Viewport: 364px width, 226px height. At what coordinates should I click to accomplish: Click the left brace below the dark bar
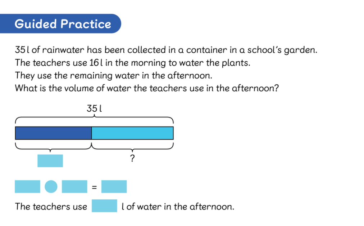(53, 147)
